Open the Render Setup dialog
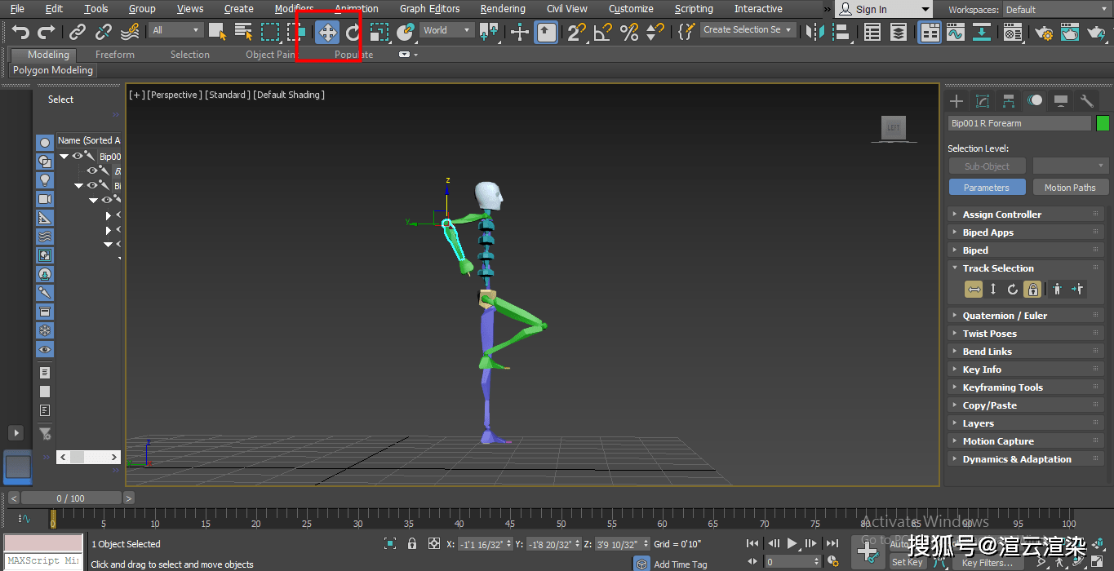This screenshot has width=1114, height=571. [x=1044, y=30]
